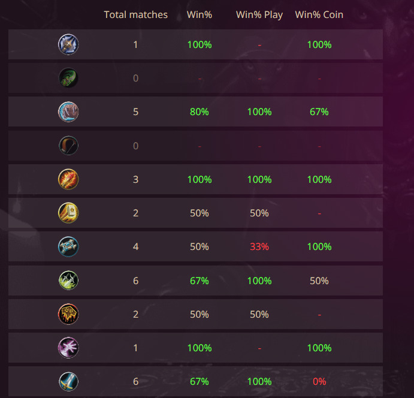Image resolution: width=414 pixels, height=398 pixels.
Task: Click the 5 total matches value
Action: [136, 111]
